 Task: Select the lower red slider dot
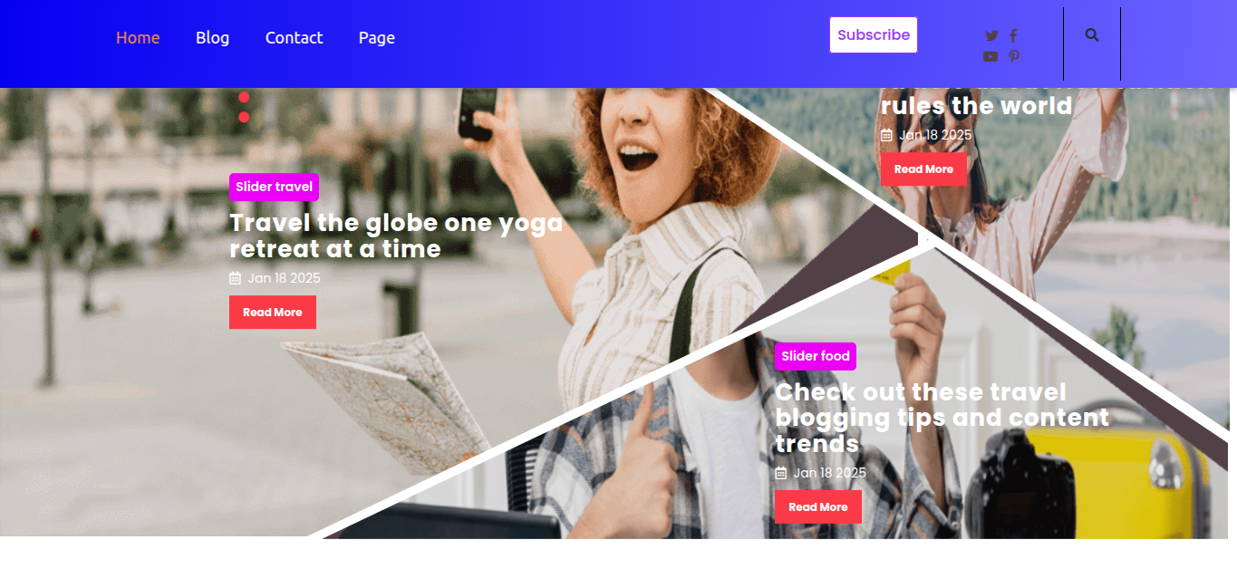click(x=244, y=117)
